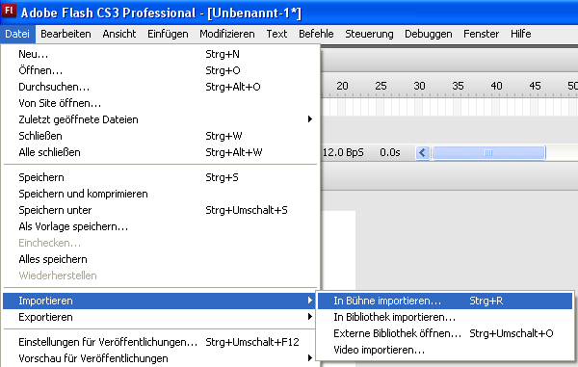578x367 pixels.
Task: Click the timeline horizontal scrollbar thumb
Action: pos(488,152)
